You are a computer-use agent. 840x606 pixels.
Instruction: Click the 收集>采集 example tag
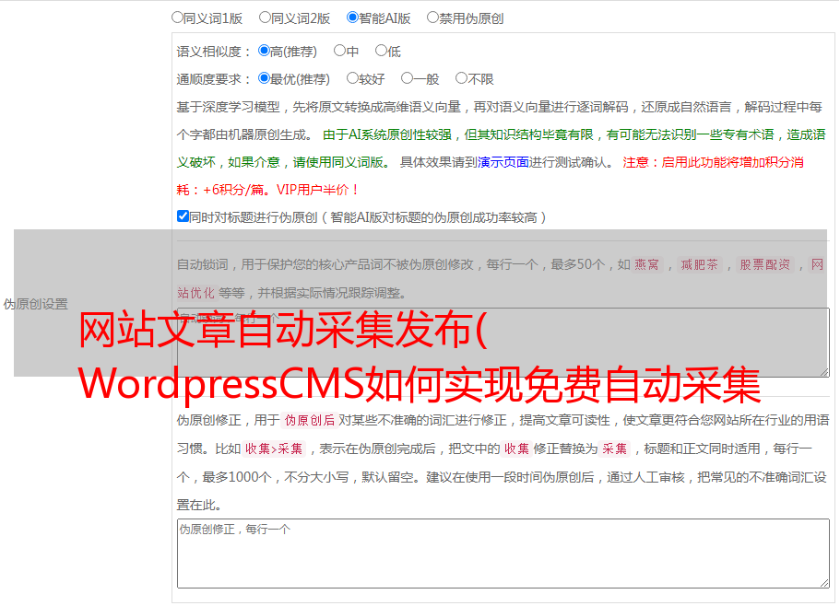tap(274, 449)
